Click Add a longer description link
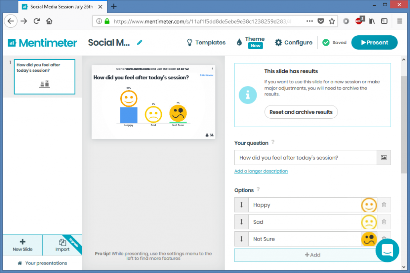 point(261,171)
